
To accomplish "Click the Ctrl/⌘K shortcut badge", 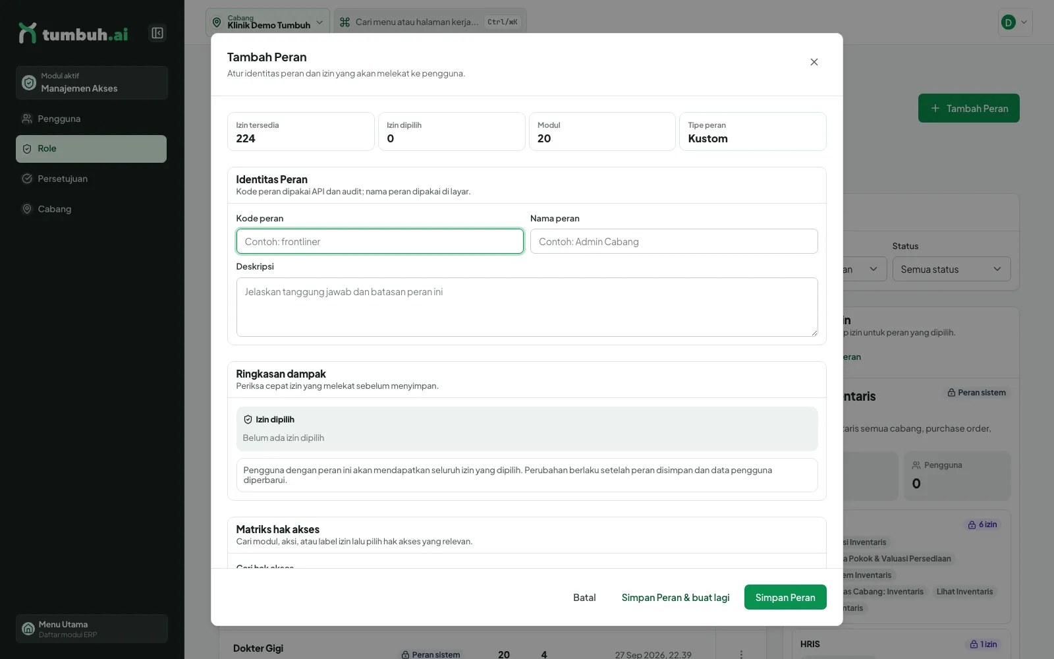I will coord(503,22).
